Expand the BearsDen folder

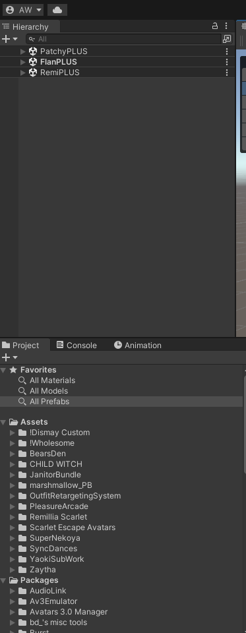click(x=13, y=454)
